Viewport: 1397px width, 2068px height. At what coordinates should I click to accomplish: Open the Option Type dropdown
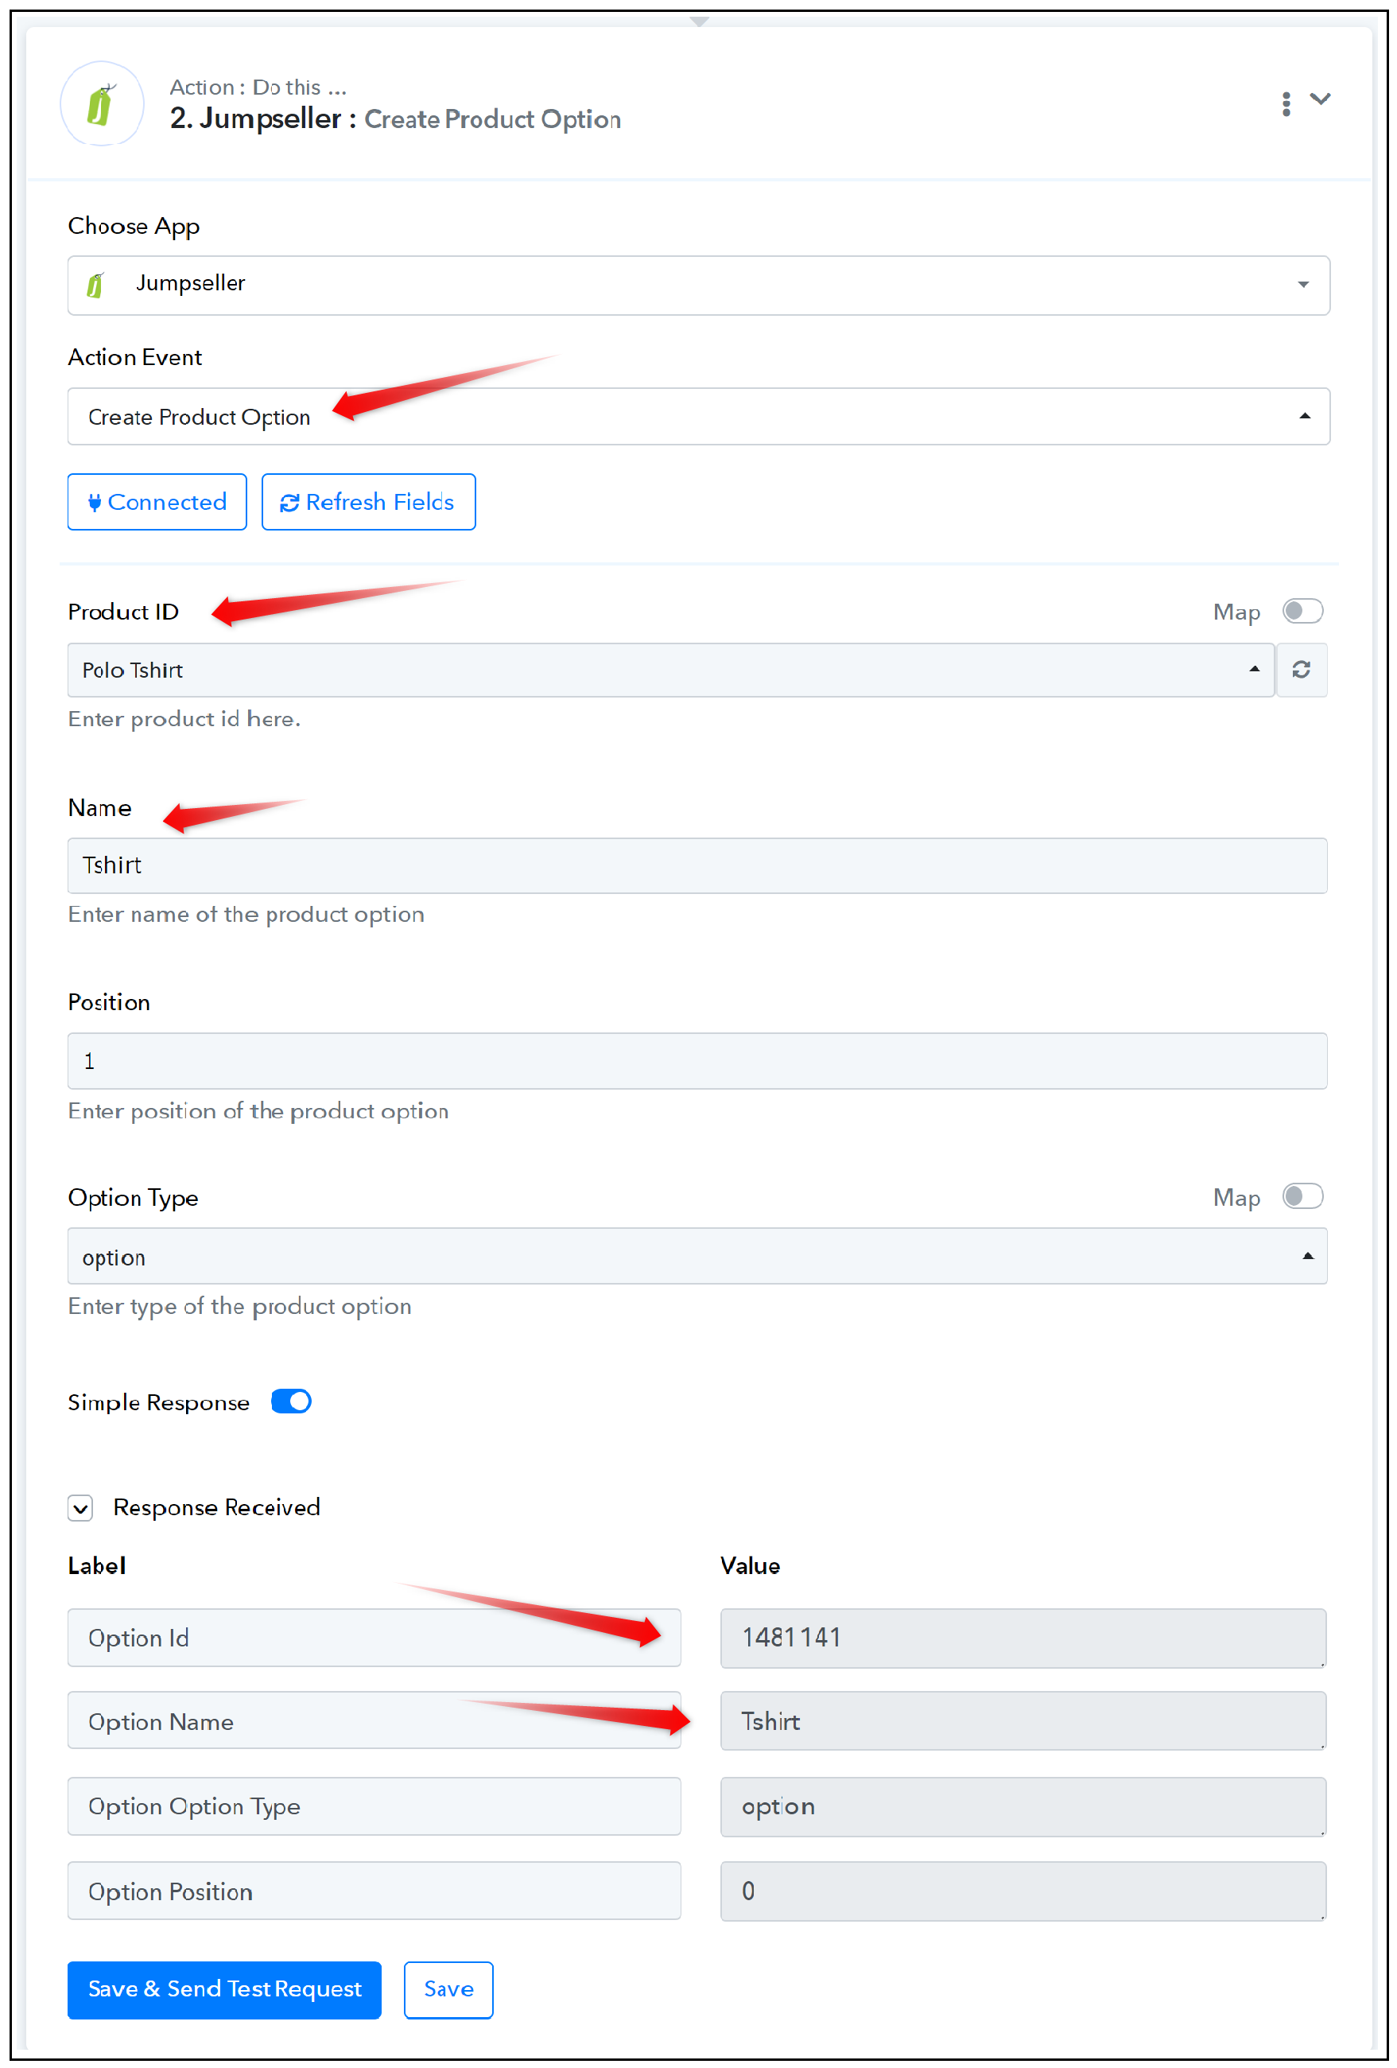pyautogui.click(x=697, y=1257)
